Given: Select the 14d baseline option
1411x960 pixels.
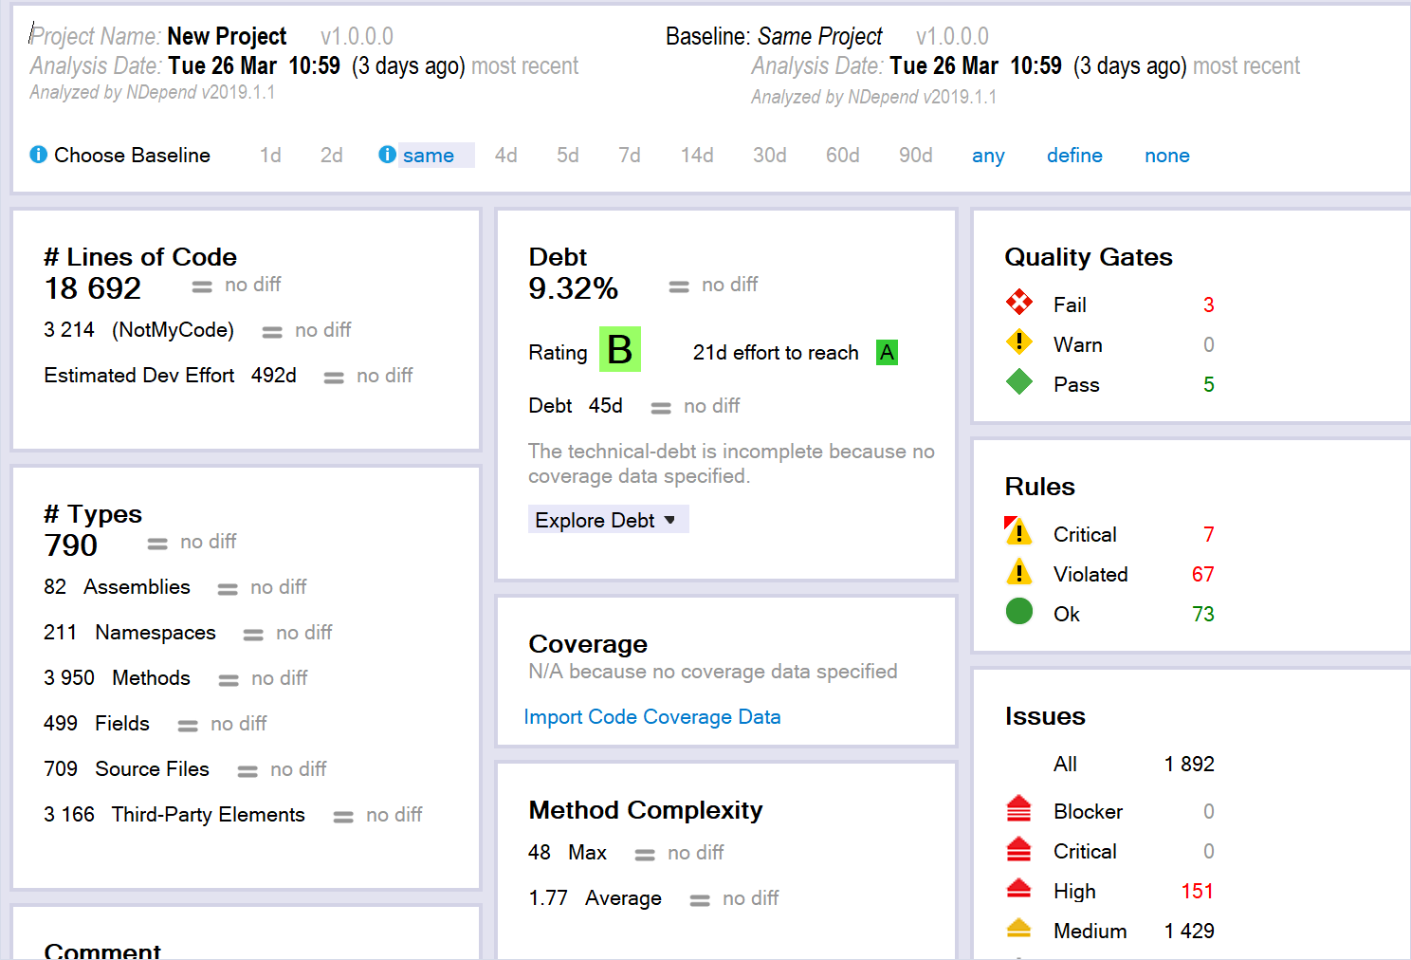Looking at the screenshot, I should (697, 156).
